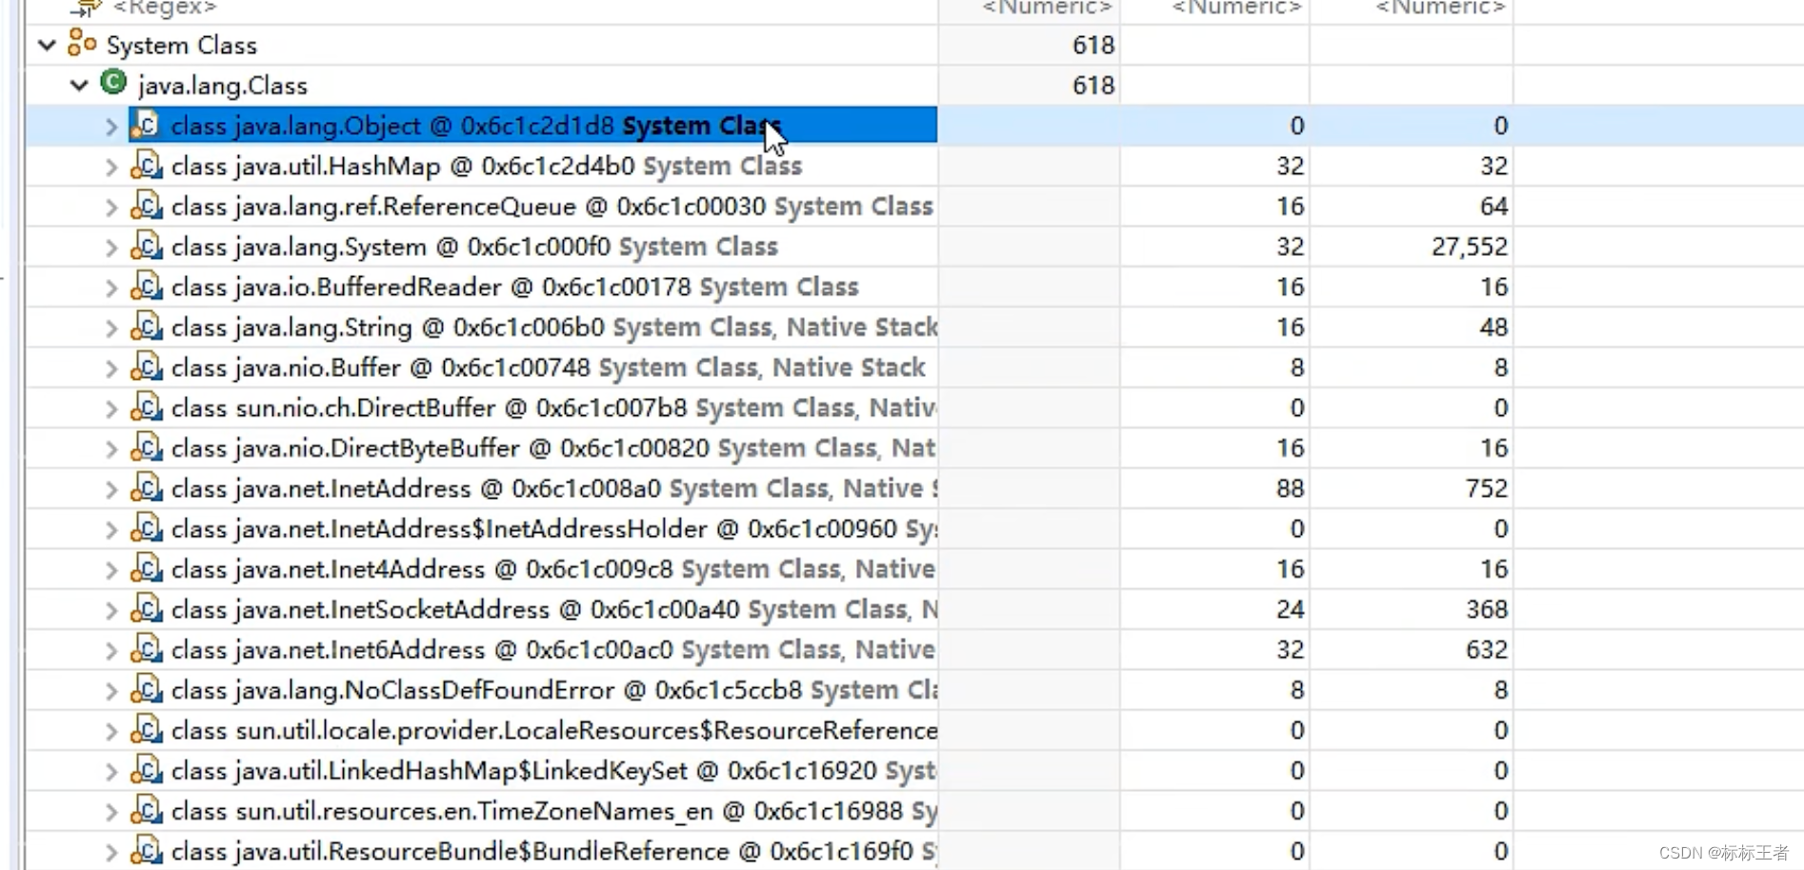Click class icon for LocaleResources$ResourceReference
Image resolution: width=1804 pixels, height=870 pixels.
click(146, 729)
